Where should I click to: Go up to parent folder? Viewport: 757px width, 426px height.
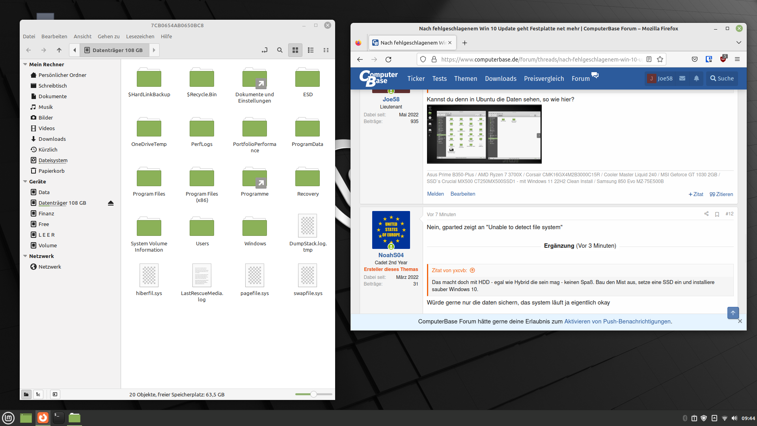point(59,50)
